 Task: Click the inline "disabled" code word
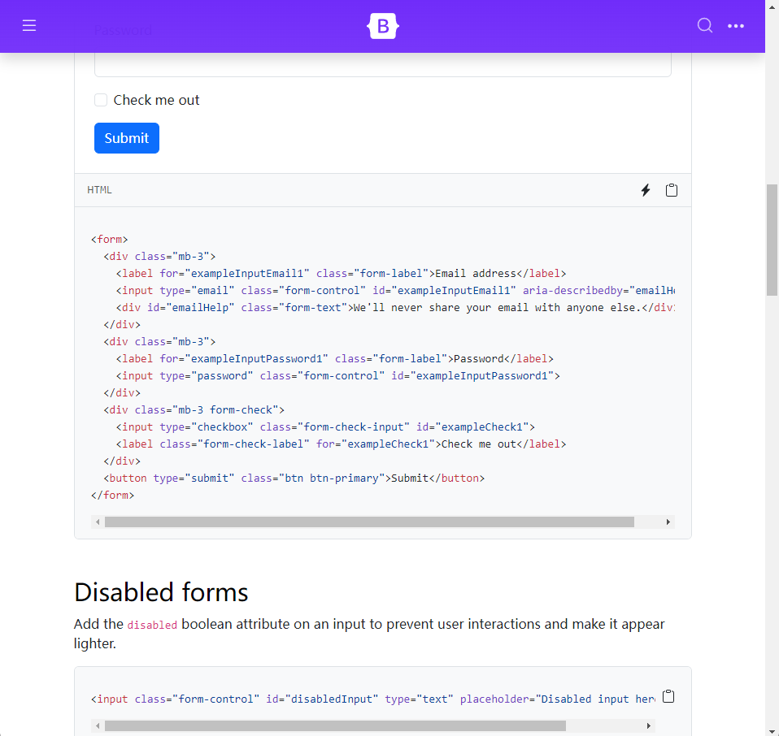click(x=152, y=625)
